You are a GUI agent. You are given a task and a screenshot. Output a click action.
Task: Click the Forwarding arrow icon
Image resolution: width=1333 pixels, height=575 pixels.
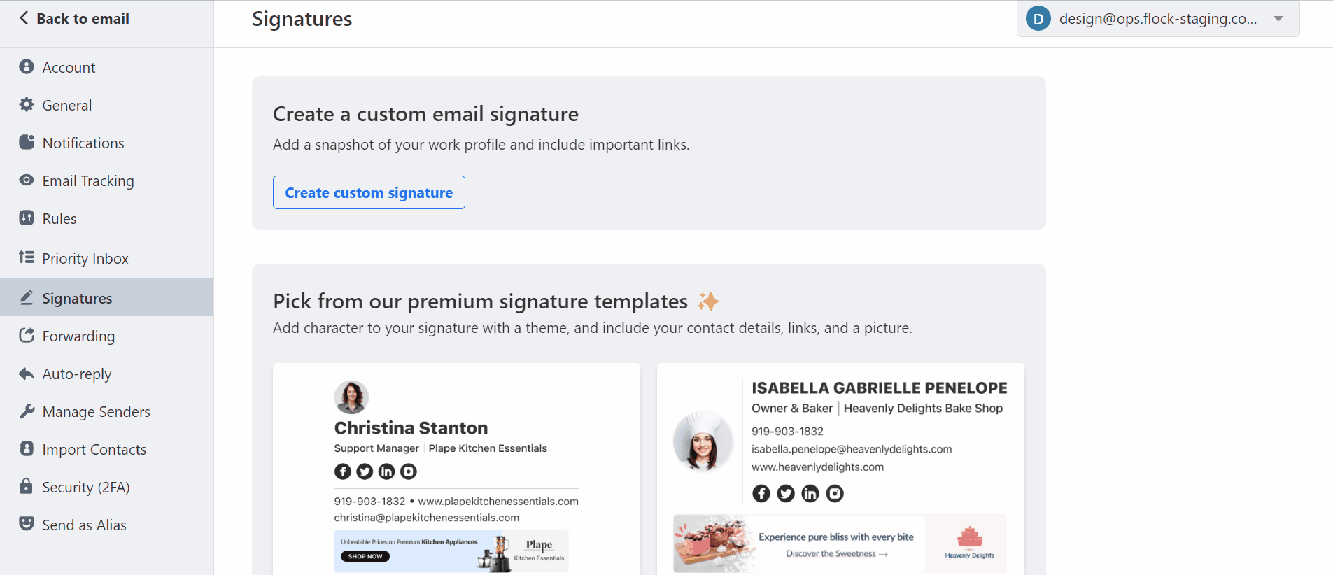pyautogui.click(x=26, y=336)
